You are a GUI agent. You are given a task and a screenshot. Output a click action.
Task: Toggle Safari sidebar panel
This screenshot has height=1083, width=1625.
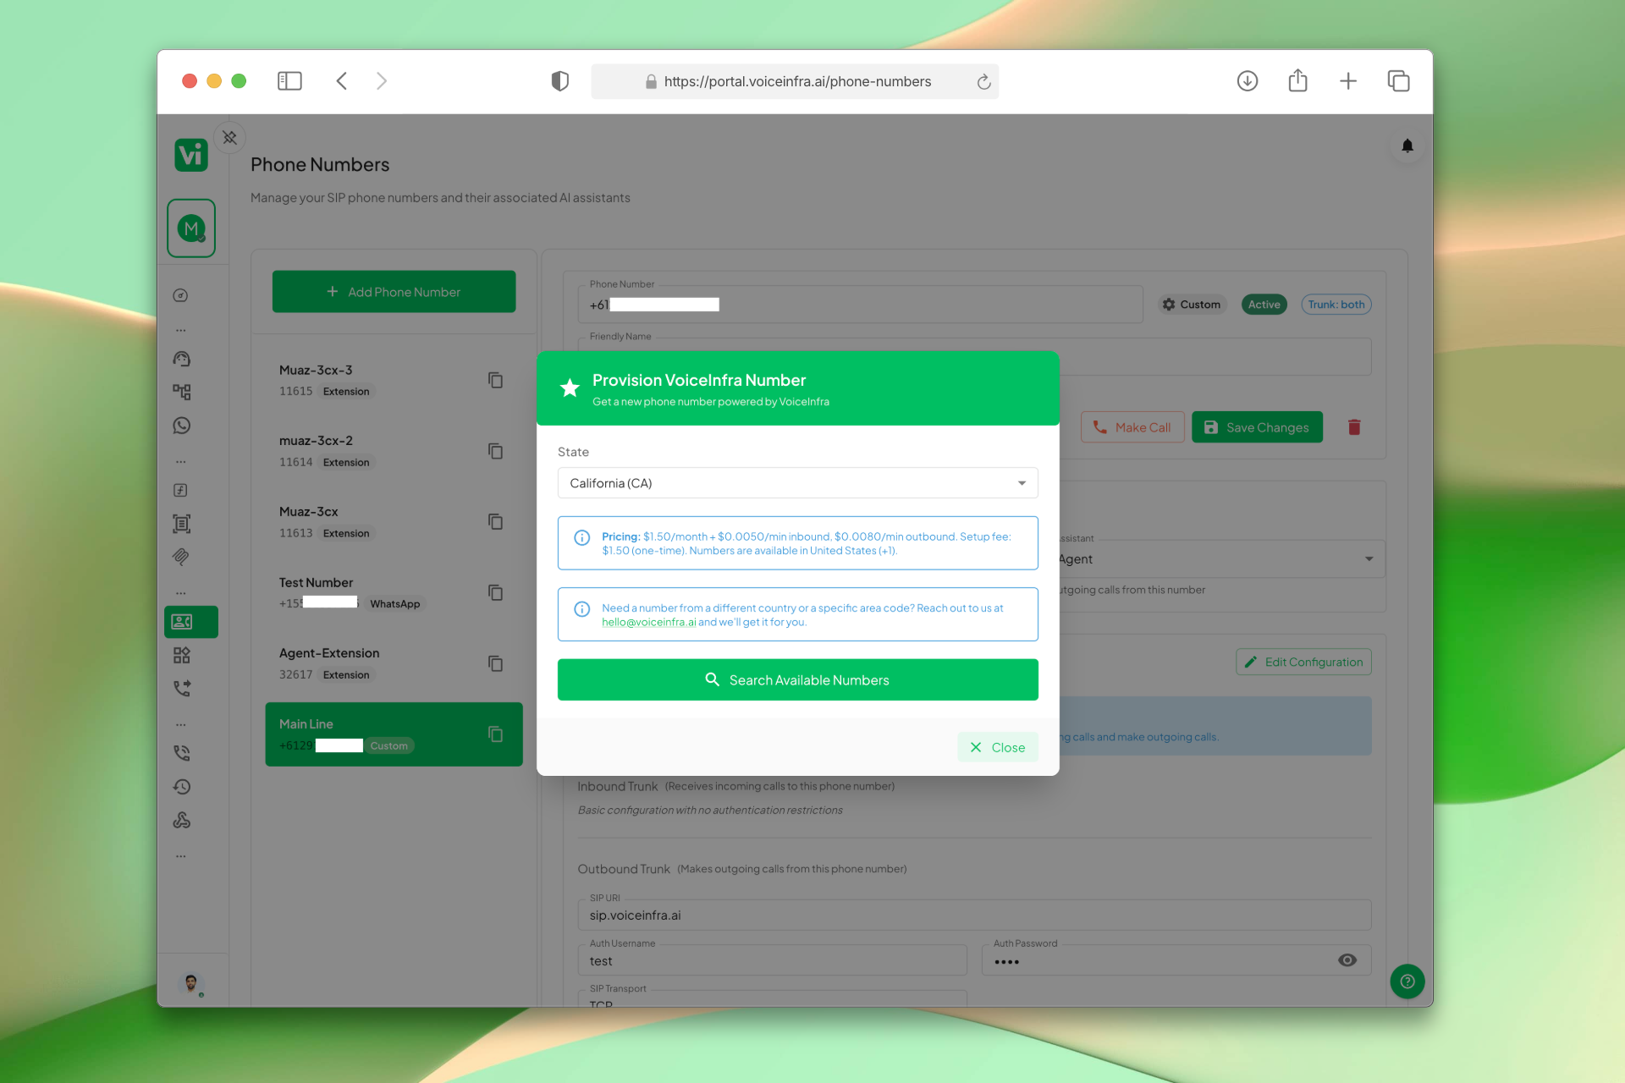click(x=289, y=81)
